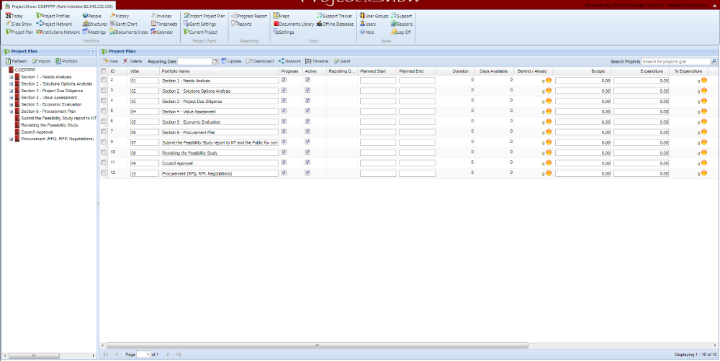
Task: Collapse the top ribbon with the arrow
Action: 715,5
